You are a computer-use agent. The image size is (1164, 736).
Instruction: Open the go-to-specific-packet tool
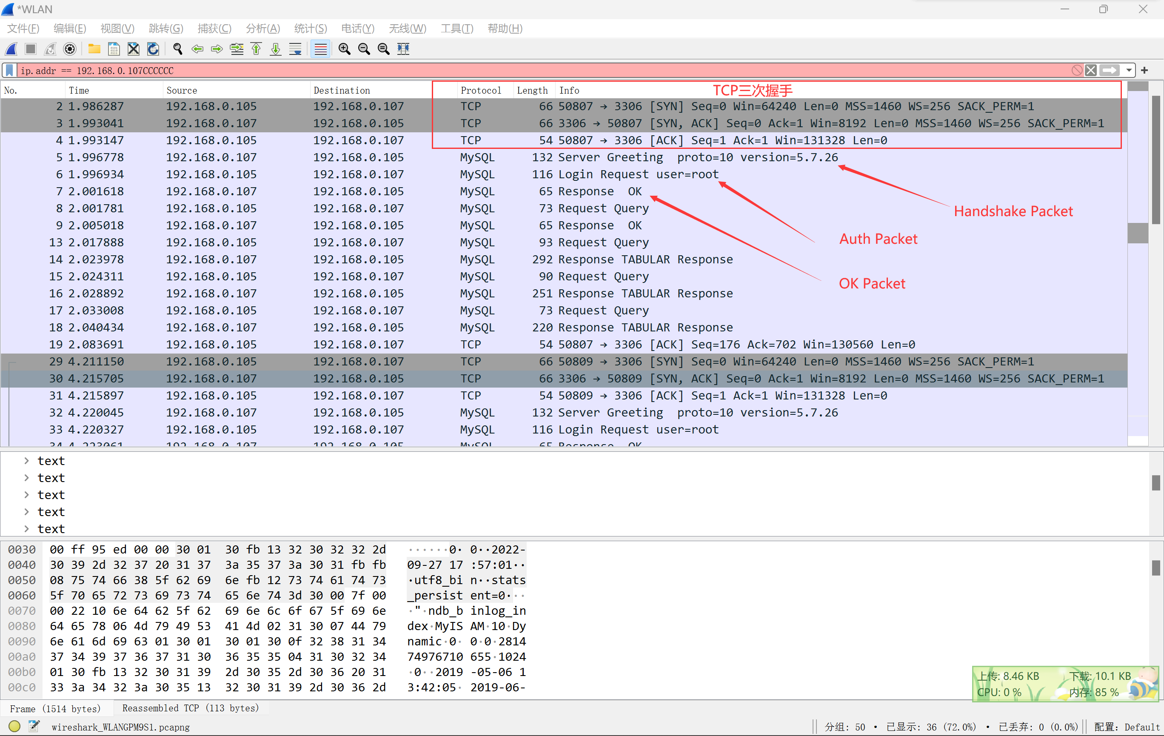pos(237,49)
